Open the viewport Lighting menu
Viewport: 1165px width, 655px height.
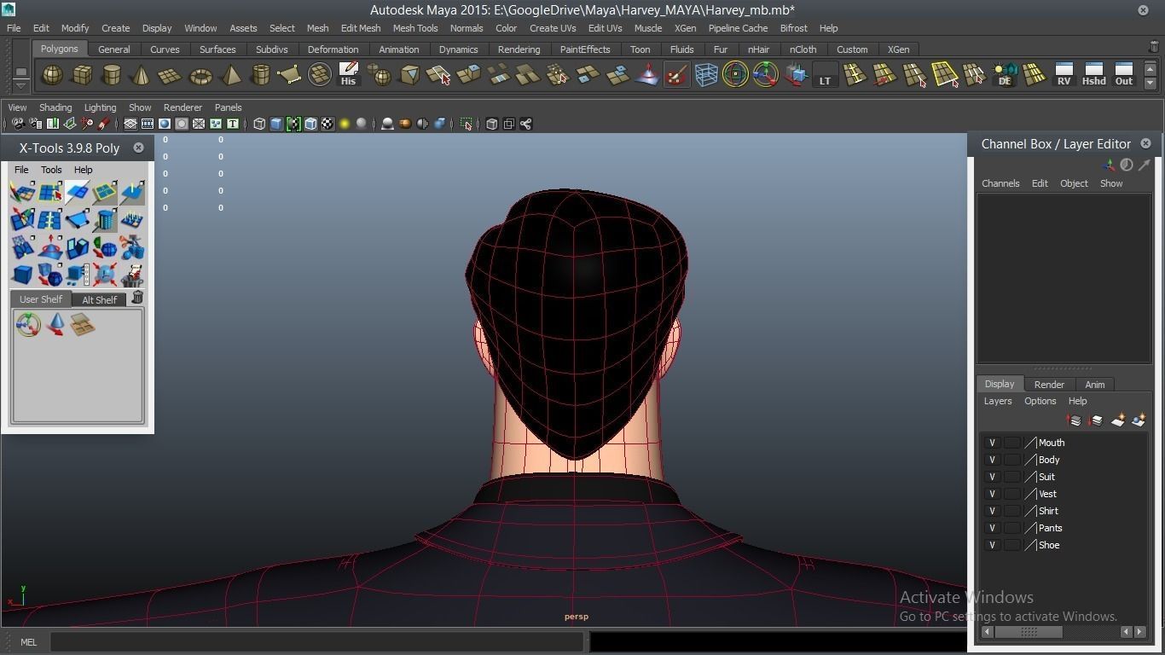tap(100, 107)
